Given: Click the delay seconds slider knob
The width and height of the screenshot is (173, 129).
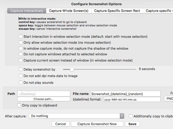Looking at the screenshot, I should pyautogui.click(x=72, y=69).
